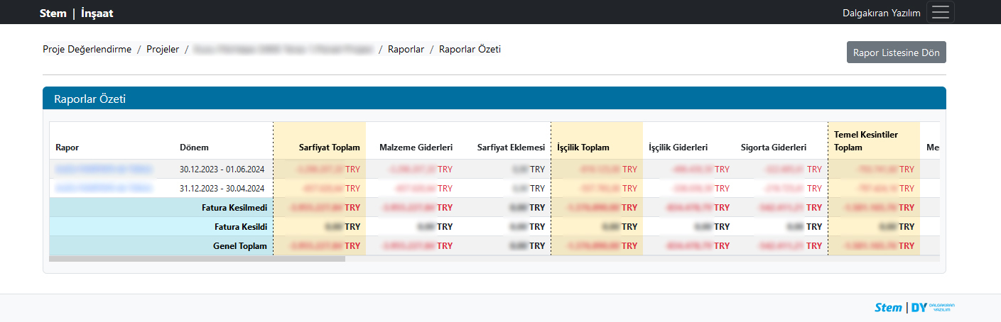The width and height of the screenshot is (1001, 322).
Task: Open the second report link in table
Action: 104,189
